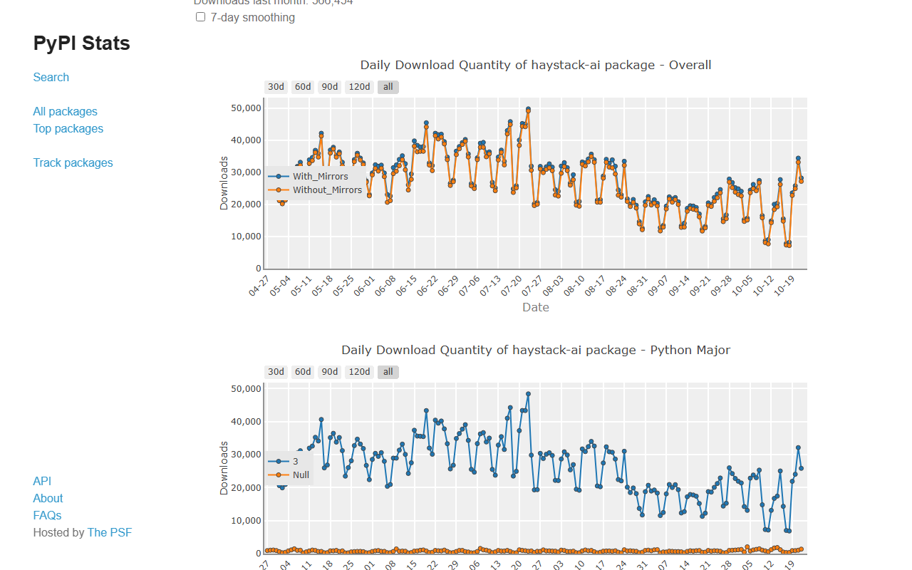Open the Track packages link
This screenshot has width=912, height=570.
point(73,162)
